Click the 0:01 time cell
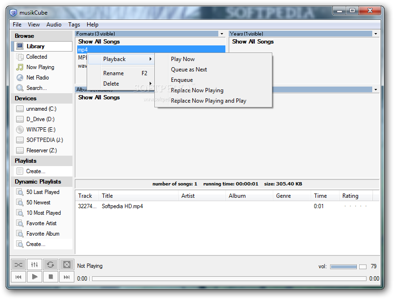Screen dimensions: 394x299 319,206
